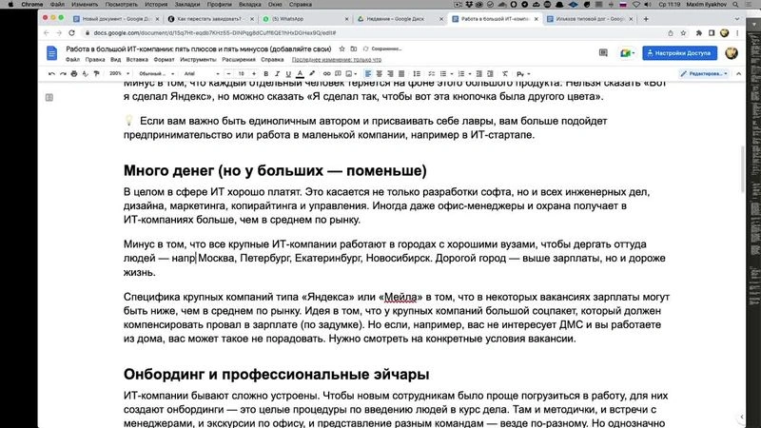Open the comment history icon

[x=603, y=53]
